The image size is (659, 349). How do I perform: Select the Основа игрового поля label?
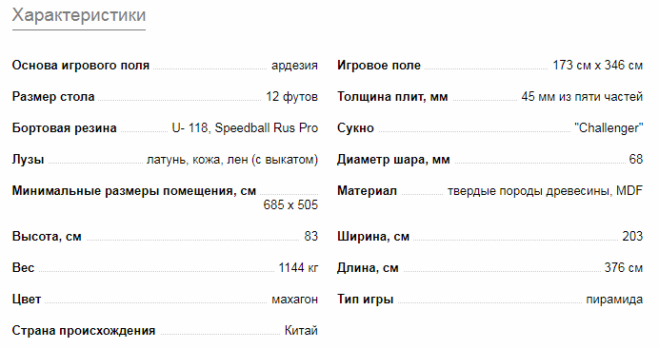click(x=81, y=66)
